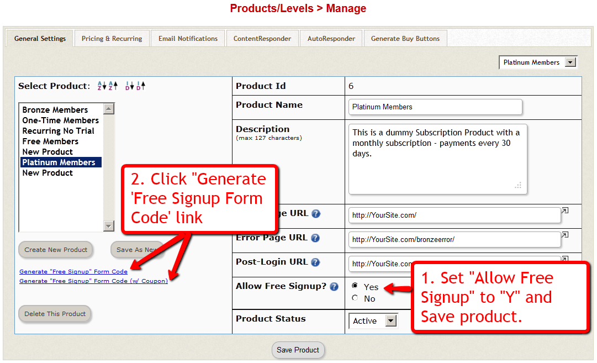Select Yes for Allow Free Signup
This screenshot has height=363, width=597.
(x=355, y=286)
